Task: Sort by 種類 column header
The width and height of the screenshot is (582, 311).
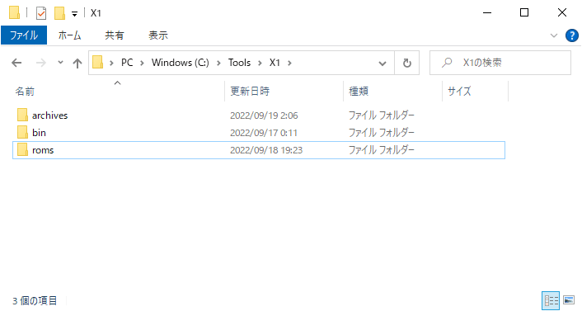Action: tap(359, 92)
